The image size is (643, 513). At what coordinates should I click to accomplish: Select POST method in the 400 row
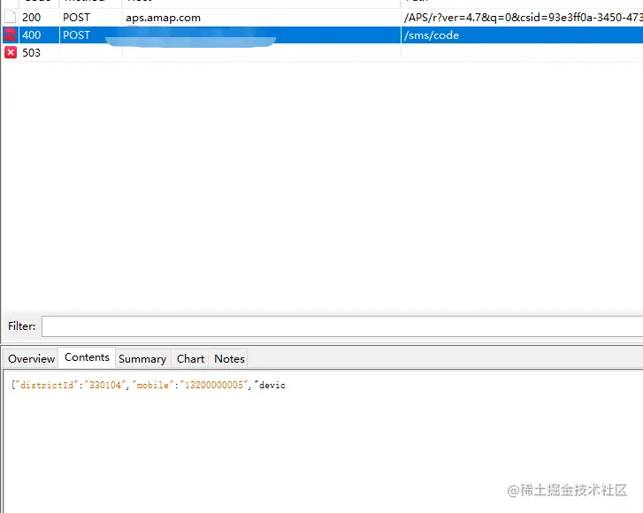tap(76, 34)
